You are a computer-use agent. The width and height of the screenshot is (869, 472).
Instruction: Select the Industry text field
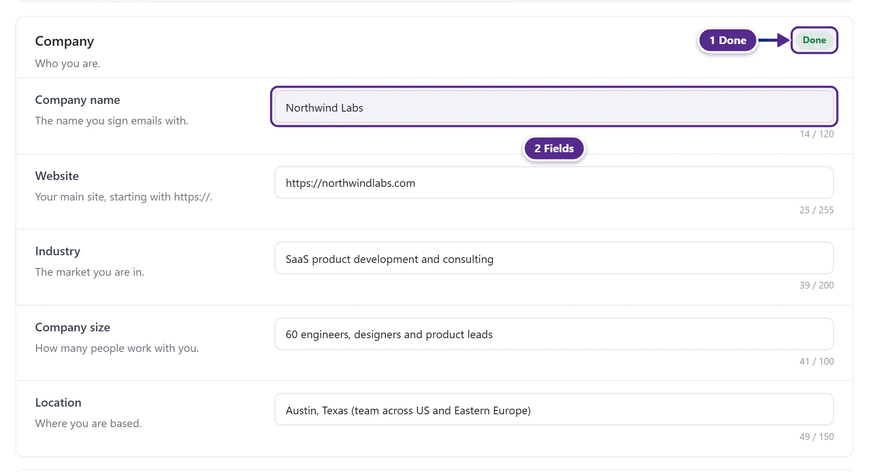(554, 258)
